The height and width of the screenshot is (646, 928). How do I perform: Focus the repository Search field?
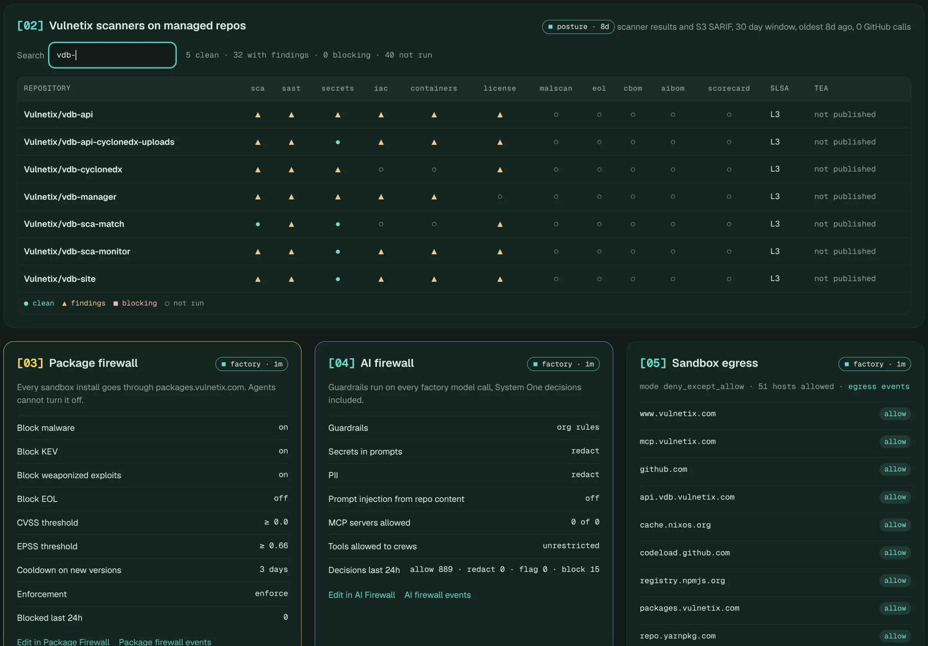113,55
